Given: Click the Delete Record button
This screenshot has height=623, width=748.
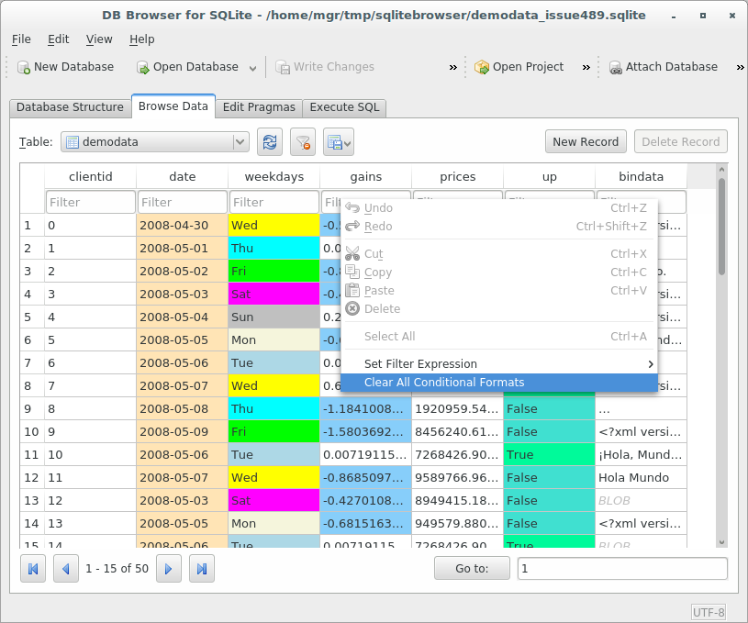Looking at the screenshot, I should 681,141.
